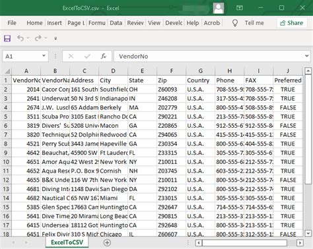Screen dimensions: 313x249
Task: Click the Insert Function fx icon
Action: coord(104,57)
